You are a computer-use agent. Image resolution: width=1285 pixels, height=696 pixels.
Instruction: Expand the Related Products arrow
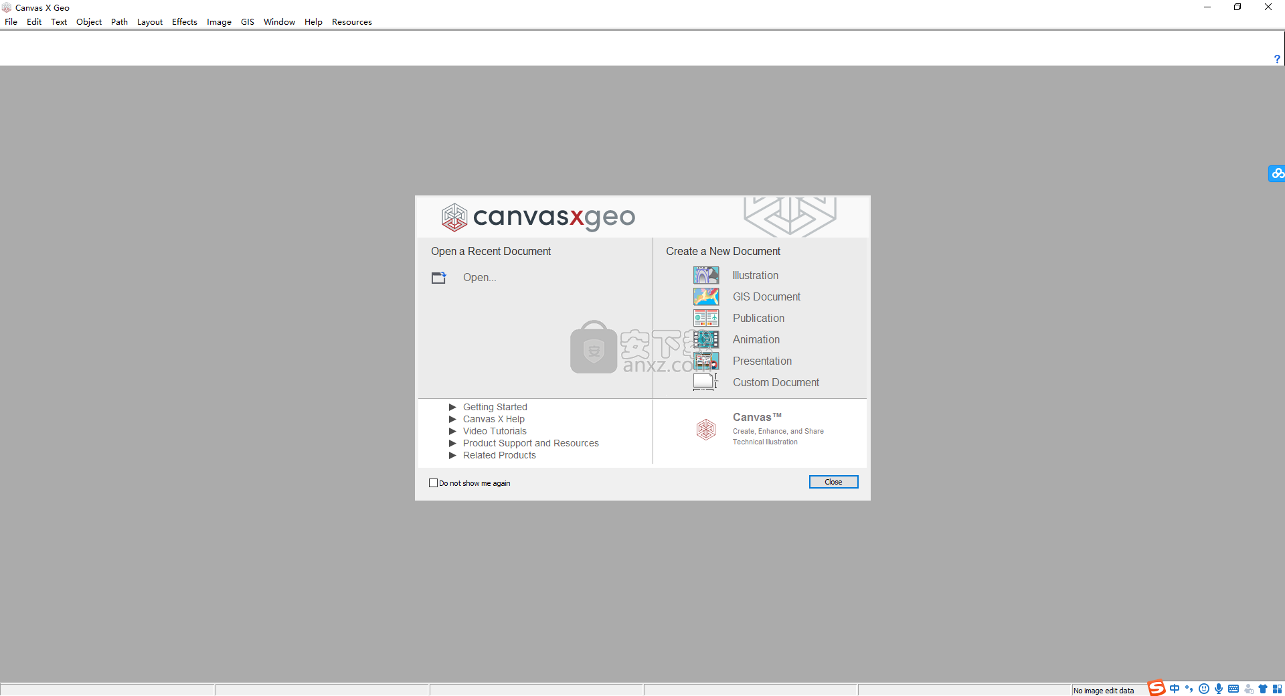(452, 455)
